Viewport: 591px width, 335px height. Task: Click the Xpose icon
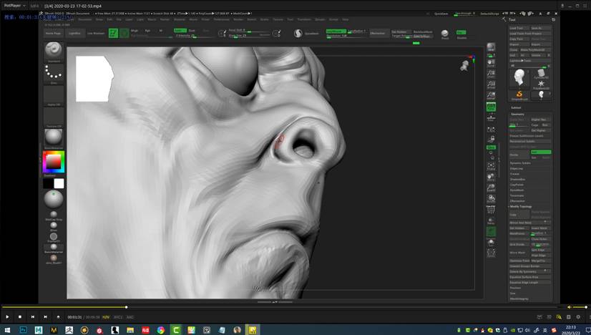pyautogui.click(x=491, y=253)
